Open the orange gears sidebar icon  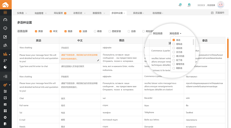[x=5, y=85]
